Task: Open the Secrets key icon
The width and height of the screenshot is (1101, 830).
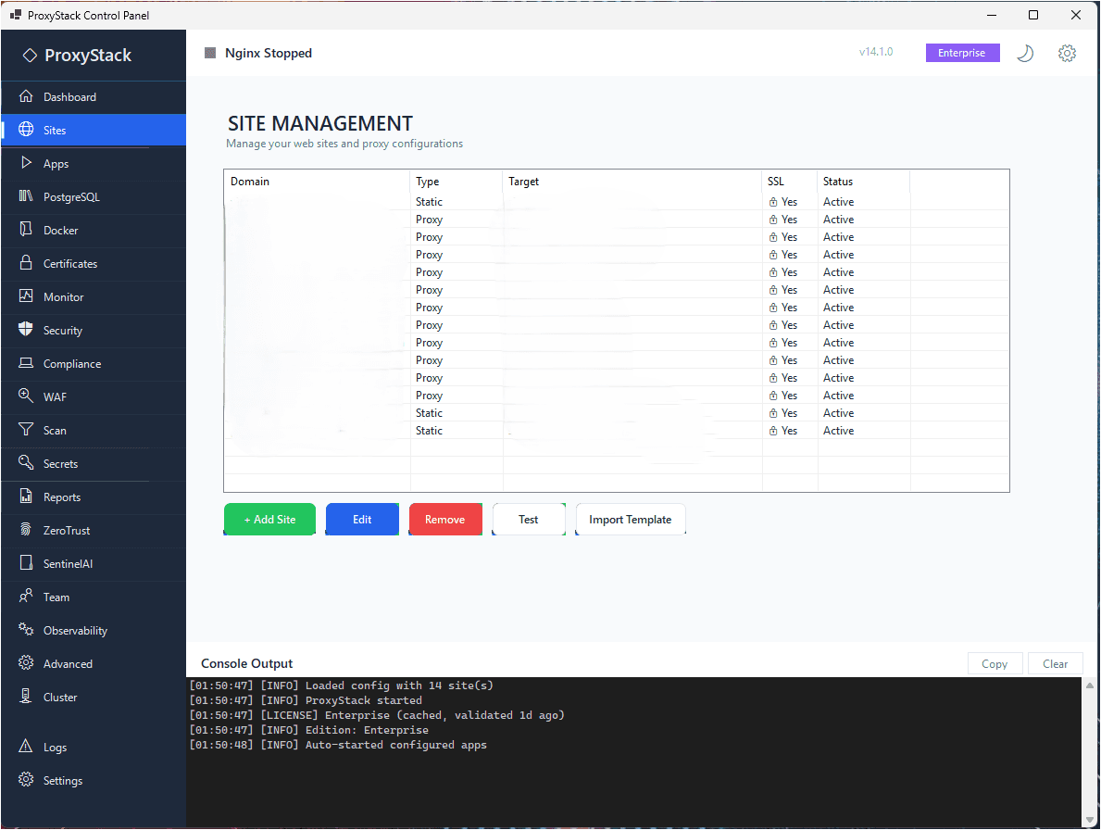Action: 25,463
